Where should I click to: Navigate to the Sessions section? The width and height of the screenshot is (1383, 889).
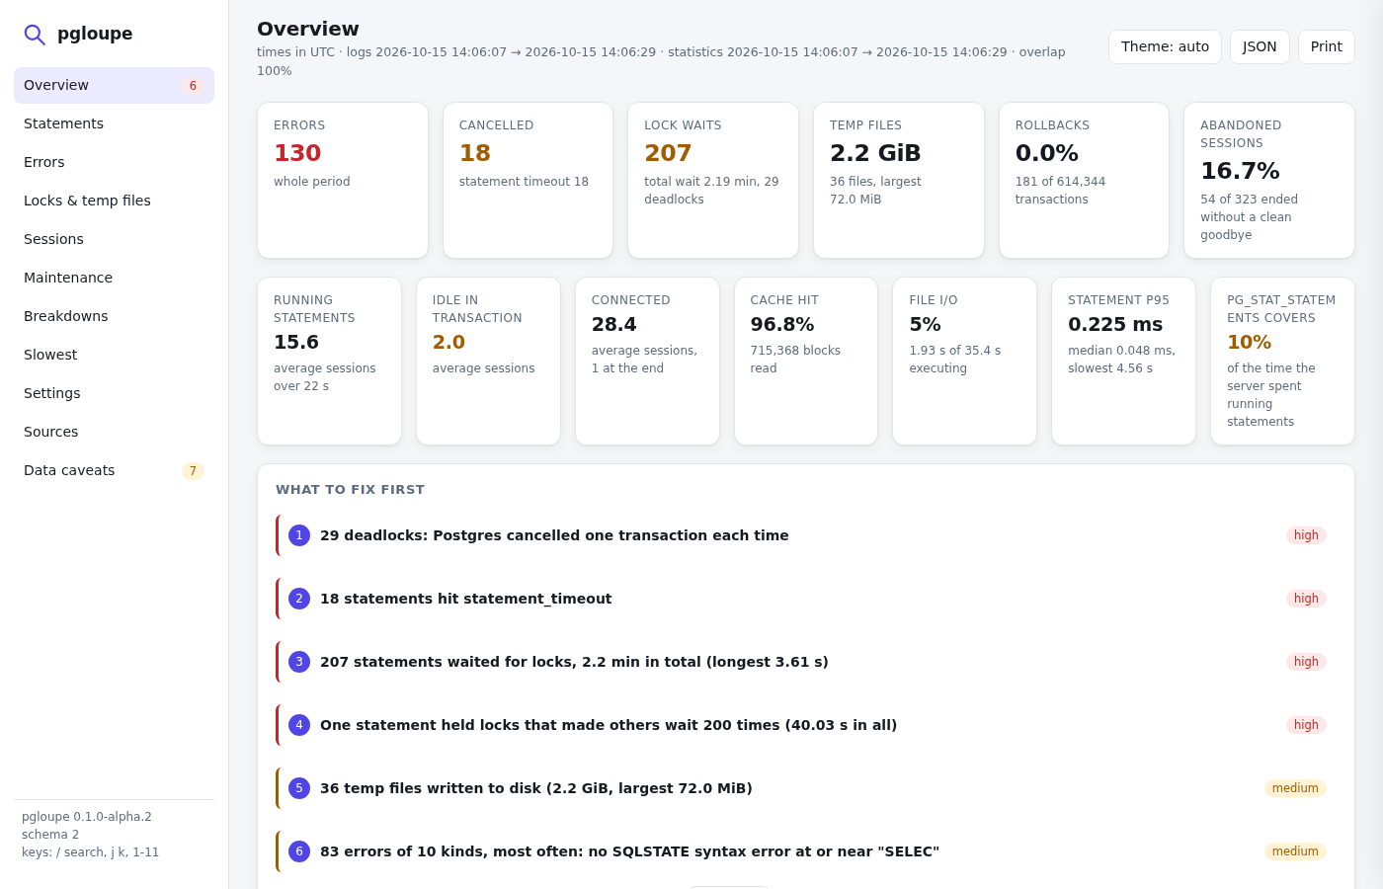tap(114, 239)
